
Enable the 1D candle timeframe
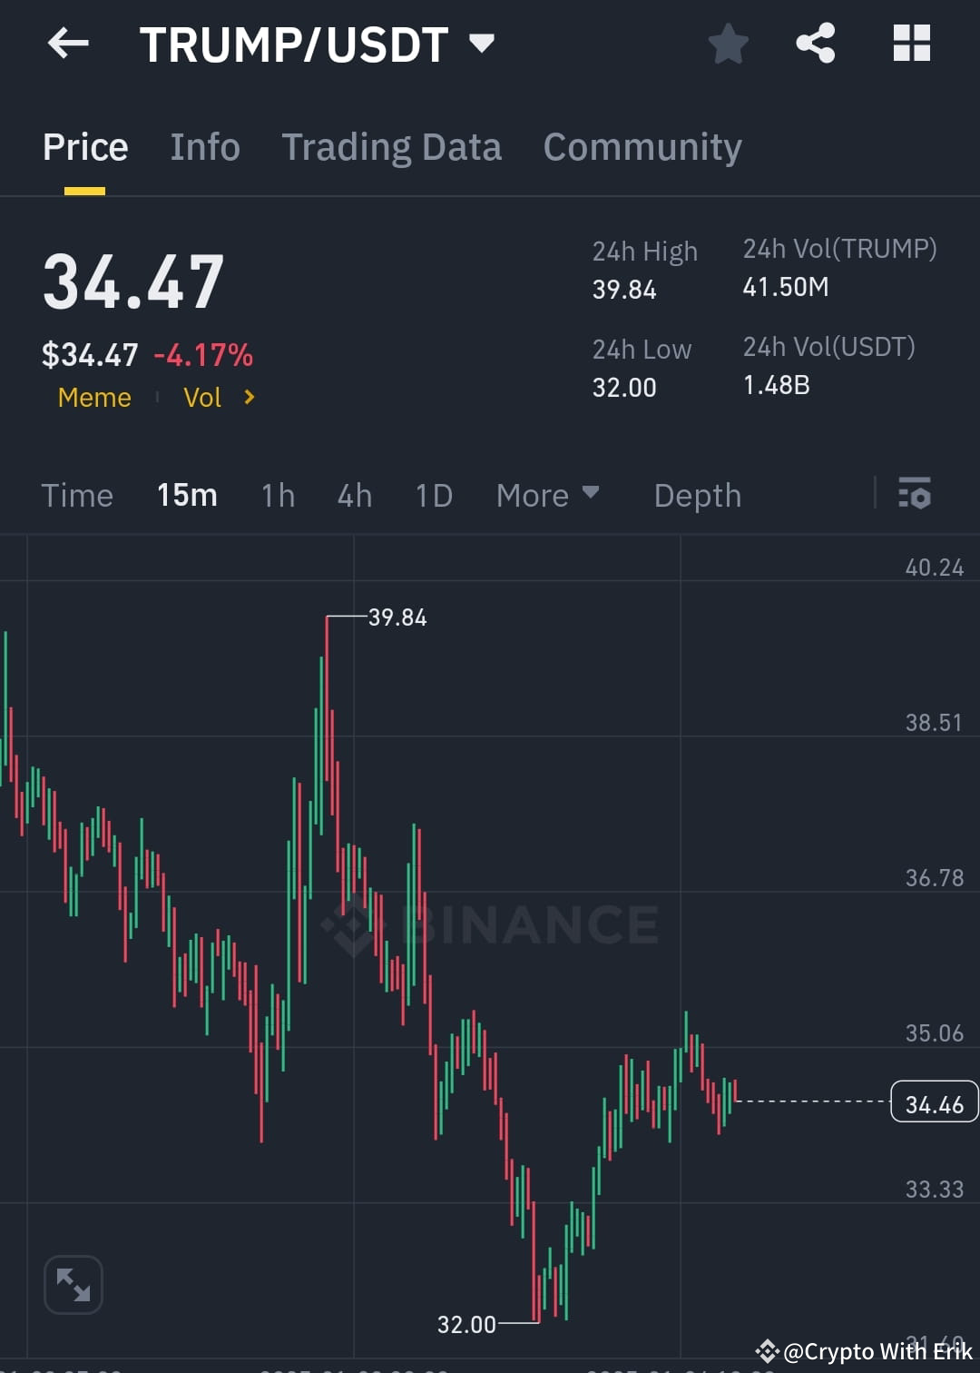433,495
